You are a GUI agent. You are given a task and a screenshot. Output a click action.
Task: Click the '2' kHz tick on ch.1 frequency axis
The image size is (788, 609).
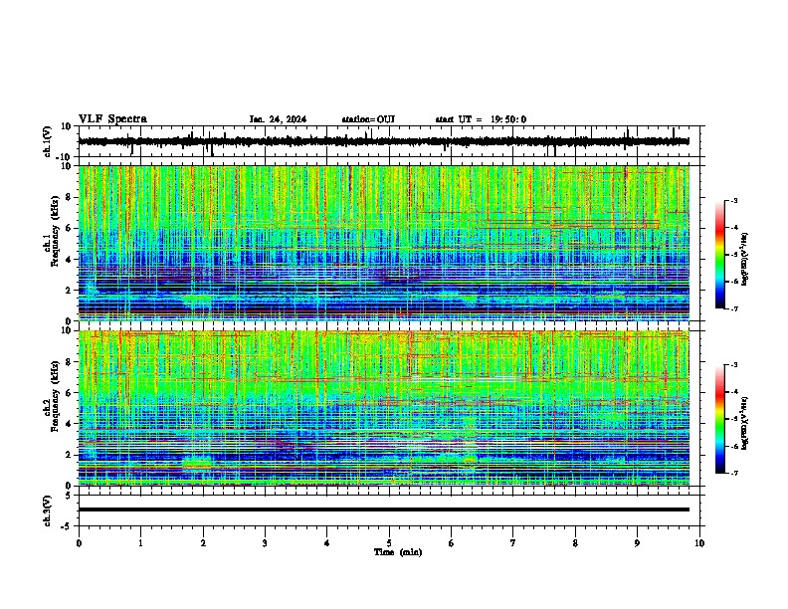tap(69, 290)
